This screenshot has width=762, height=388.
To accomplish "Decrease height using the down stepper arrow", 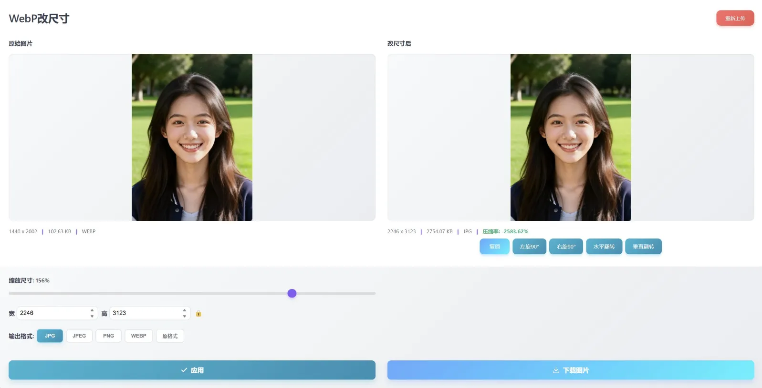I will pos(185,316).
